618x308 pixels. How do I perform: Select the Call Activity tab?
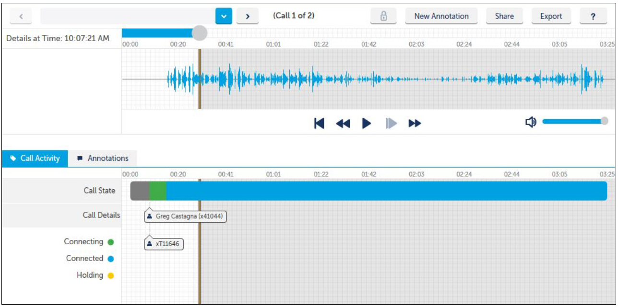[35, 158]
